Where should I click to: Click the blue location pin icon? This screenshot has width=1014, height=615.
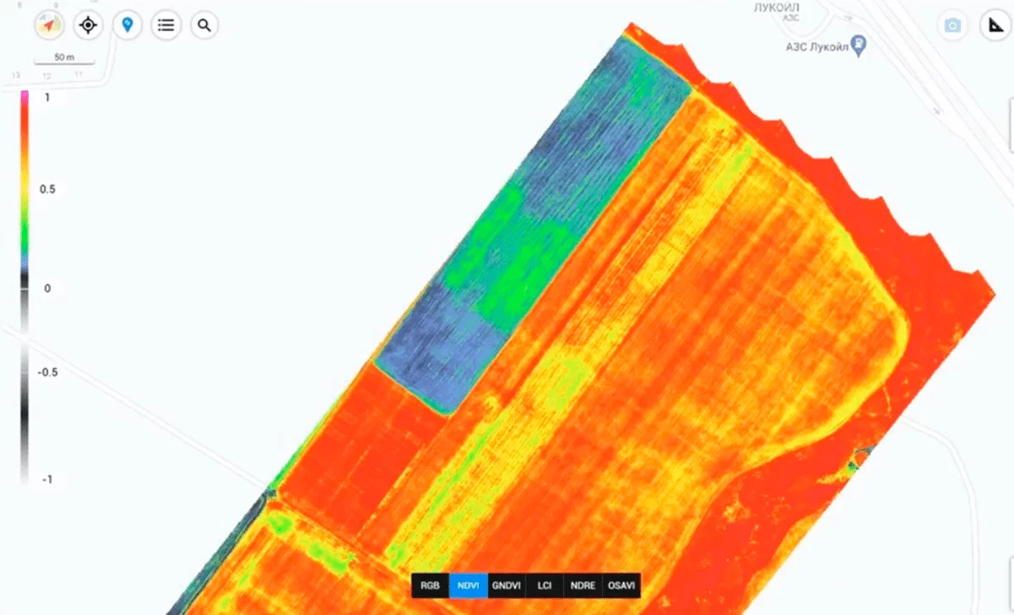pyautogui.click(x=128, y=25)
